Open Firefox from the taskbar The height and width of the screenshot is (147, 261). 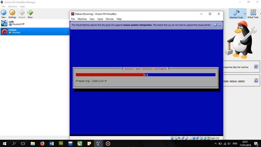tap(42, 143)
